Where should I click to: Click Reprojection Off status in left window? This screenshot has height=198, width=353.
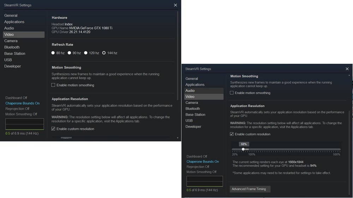[17, 109]
